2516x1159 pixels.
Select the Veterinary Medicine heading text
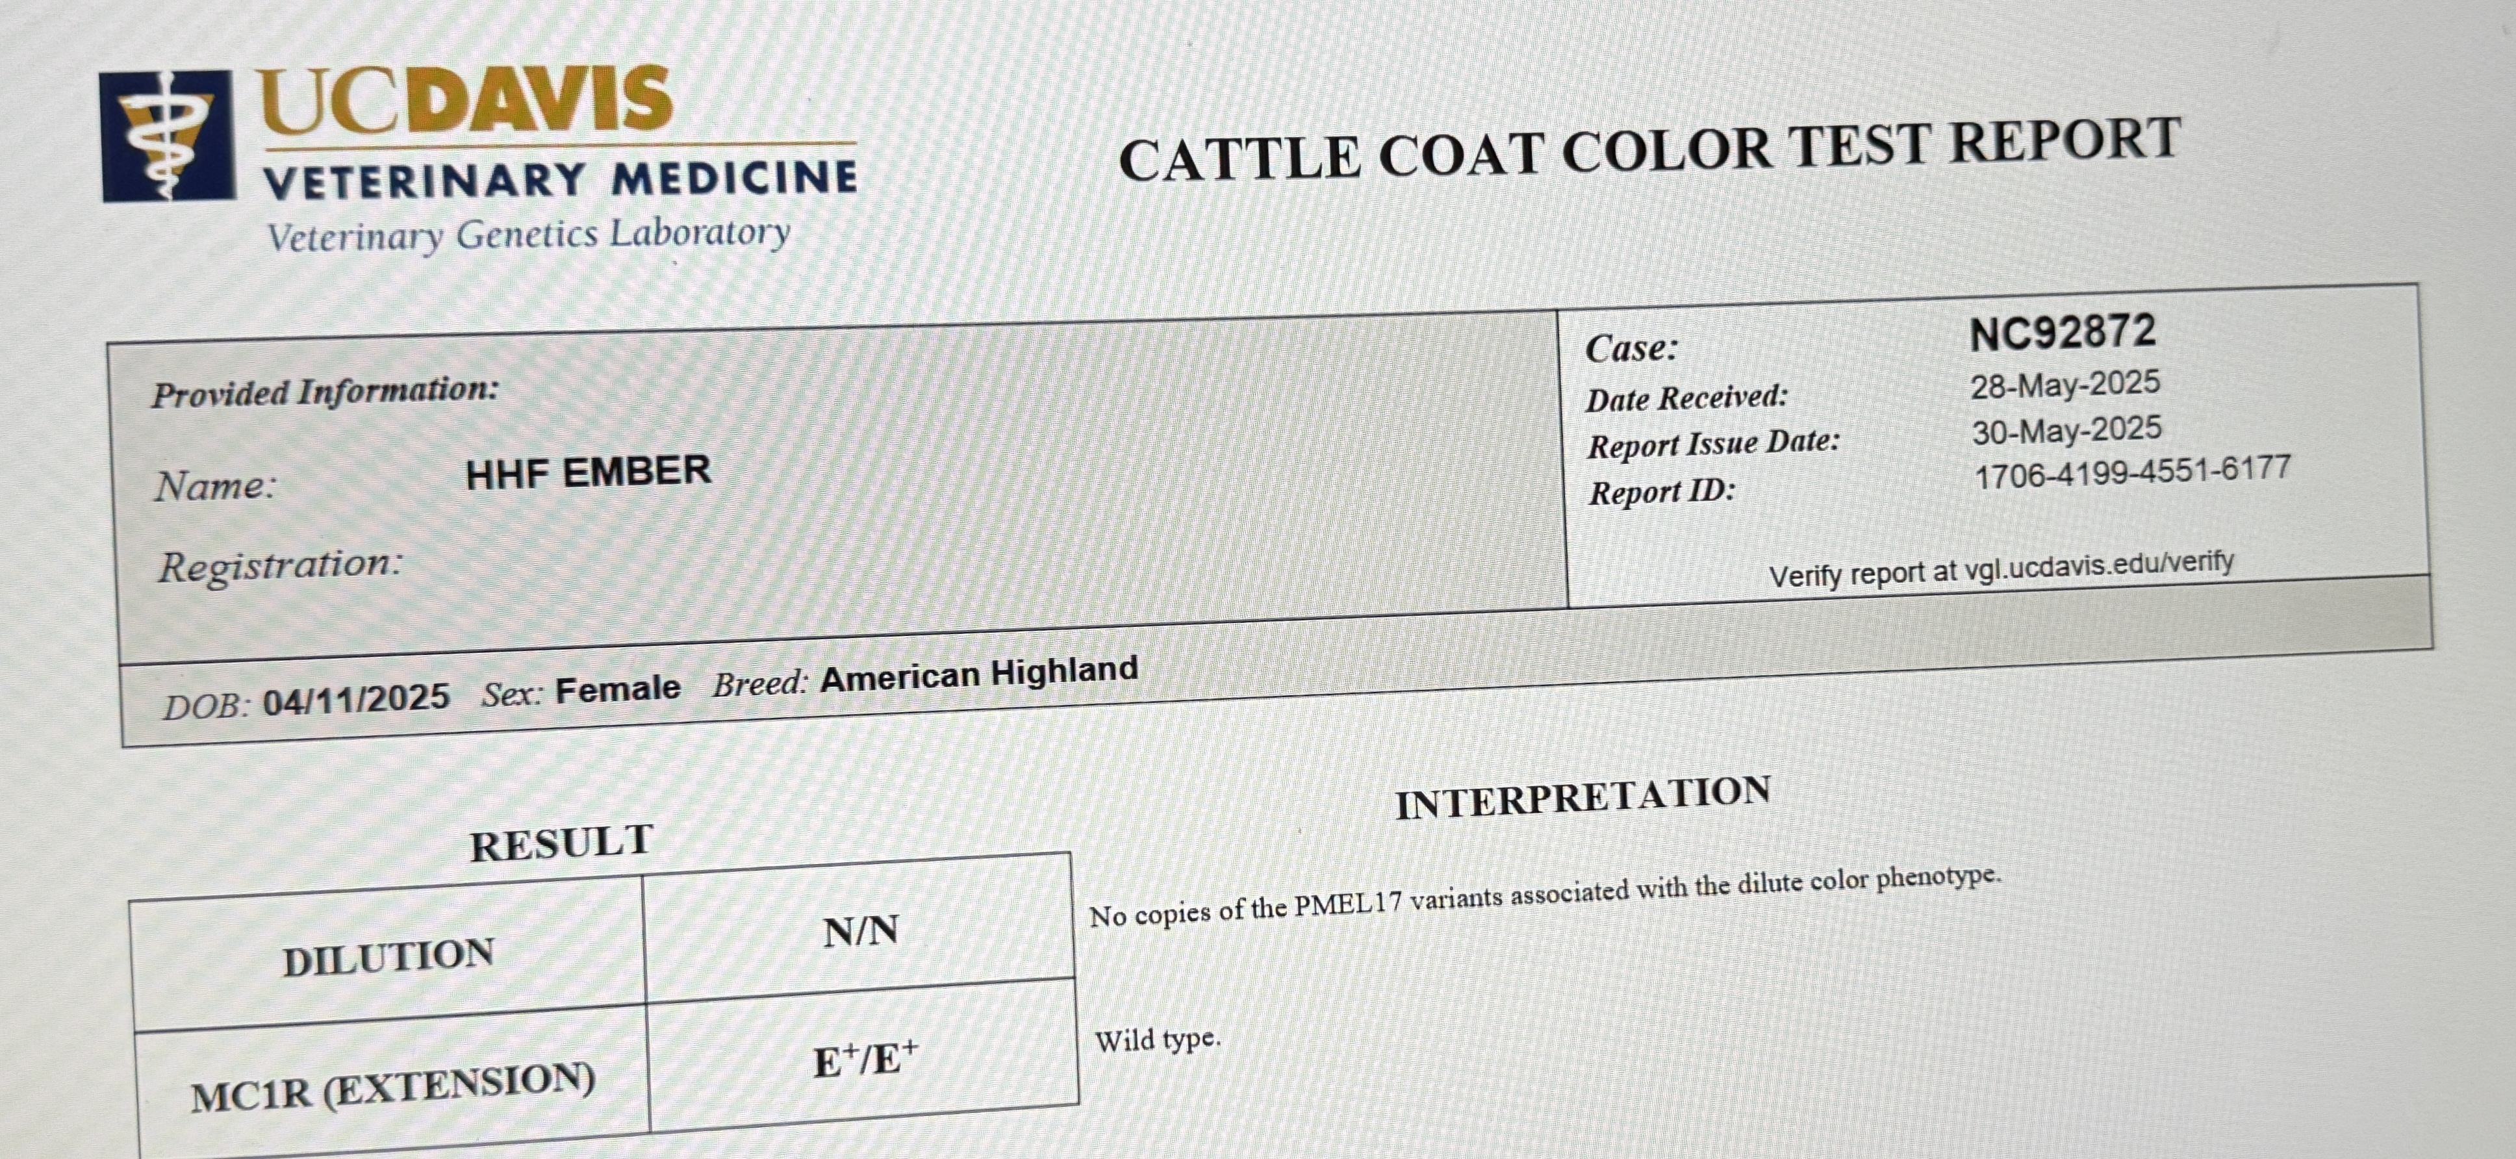click(560, 180)
